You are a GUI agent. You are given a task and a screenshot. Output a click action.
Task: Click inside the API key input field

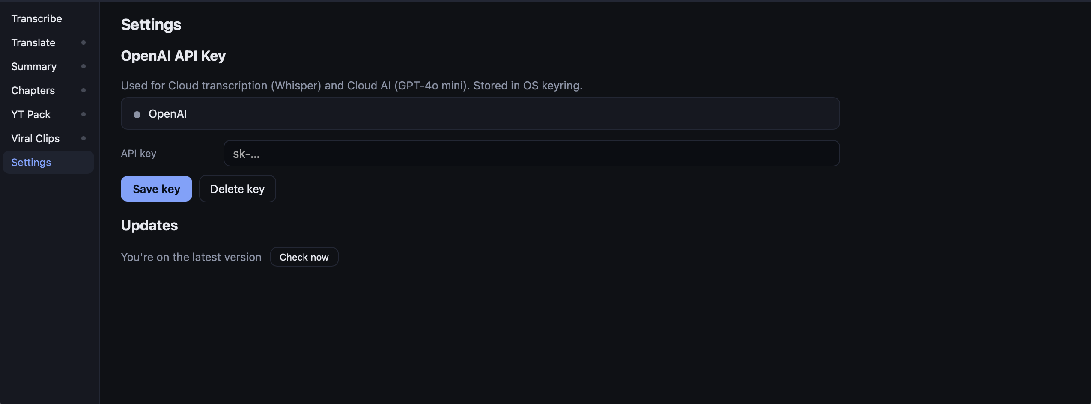click(531, 153)
